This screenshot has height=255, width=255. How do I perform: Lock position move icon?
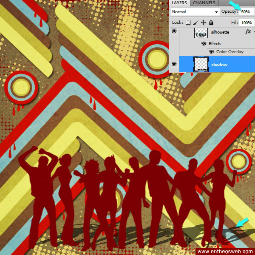point(203,23)
